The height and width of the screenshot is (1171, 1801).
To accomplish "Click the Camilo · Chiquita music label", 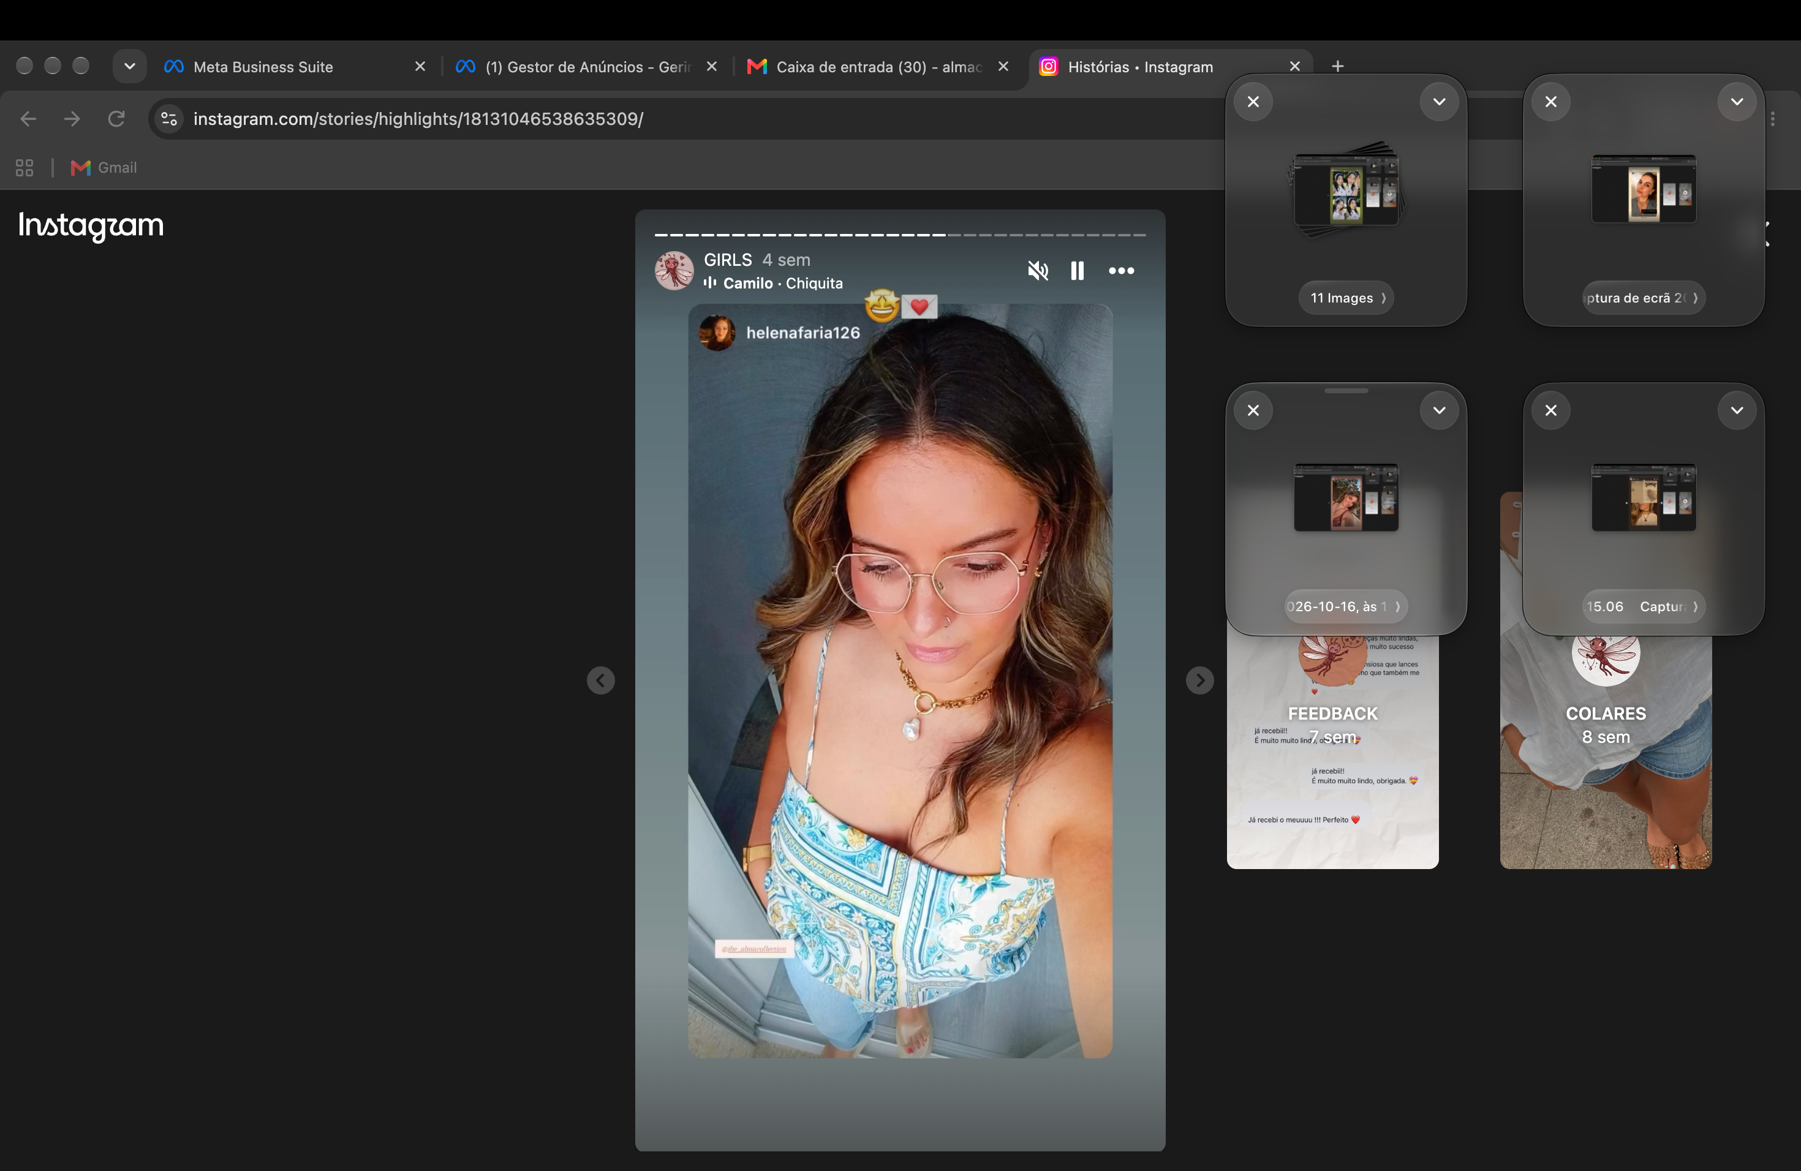I will click(x=774, y=283).
